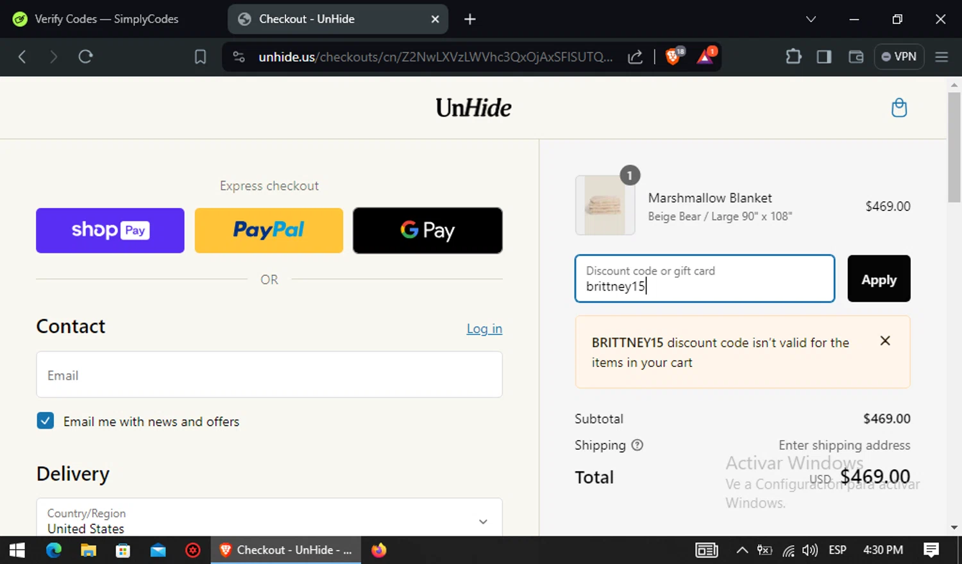Open the Log in link

coord(484,329)
